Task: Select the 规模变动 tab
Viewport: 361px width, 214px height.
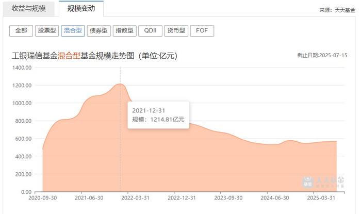Action: tap(81, 9)
